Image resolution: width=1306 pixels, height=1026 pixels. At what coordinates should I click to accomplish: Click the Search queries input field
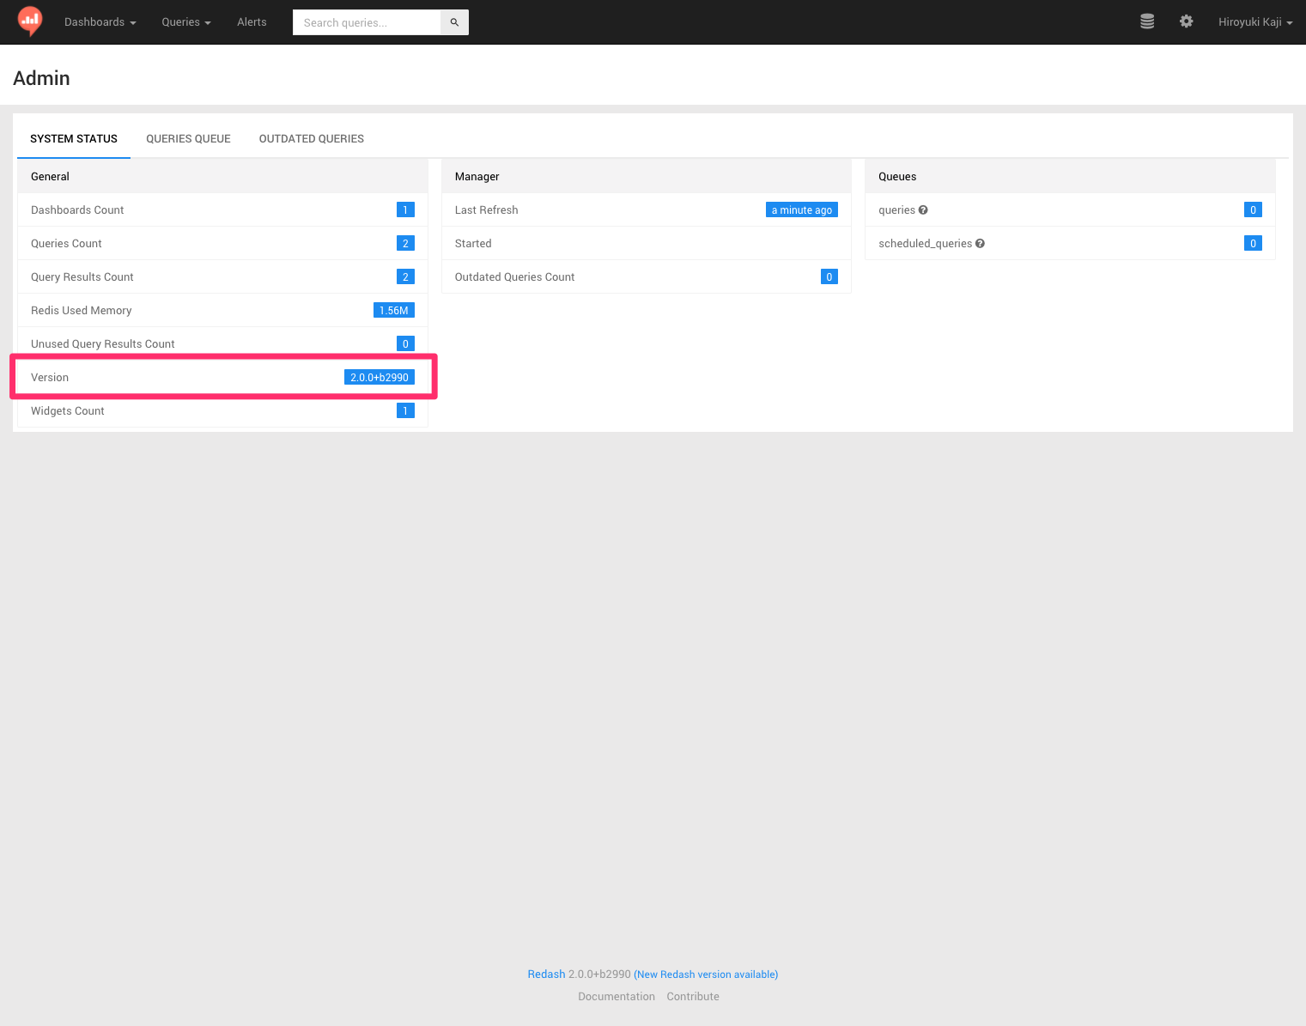367,21
